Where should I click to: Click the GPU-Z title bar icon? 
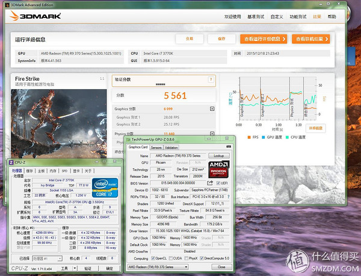click(x=128, y=139)
